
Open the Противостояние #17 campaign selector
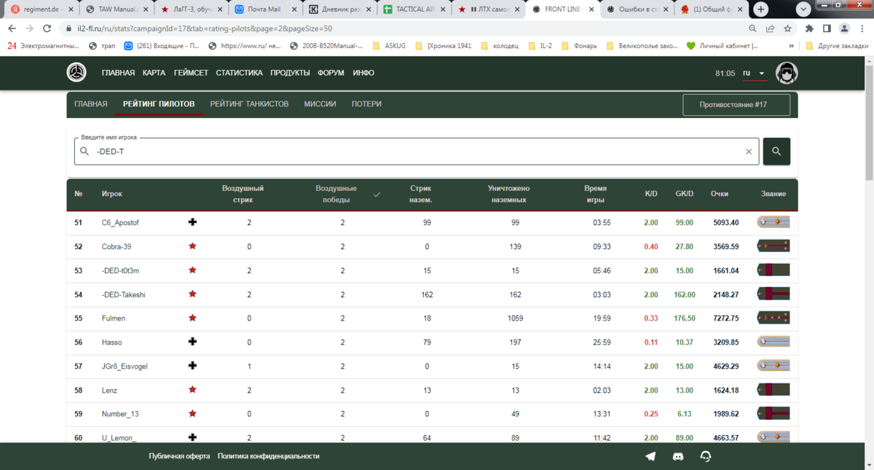pyautogui.click(x=736, y=104)
